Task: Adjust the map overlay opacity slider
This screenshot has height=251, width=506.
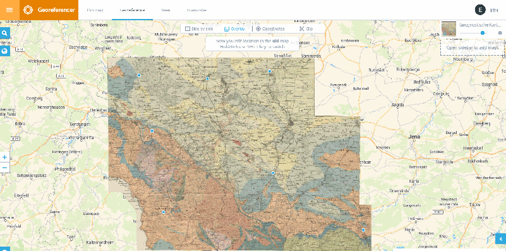Action: click(x=473, y=33)
